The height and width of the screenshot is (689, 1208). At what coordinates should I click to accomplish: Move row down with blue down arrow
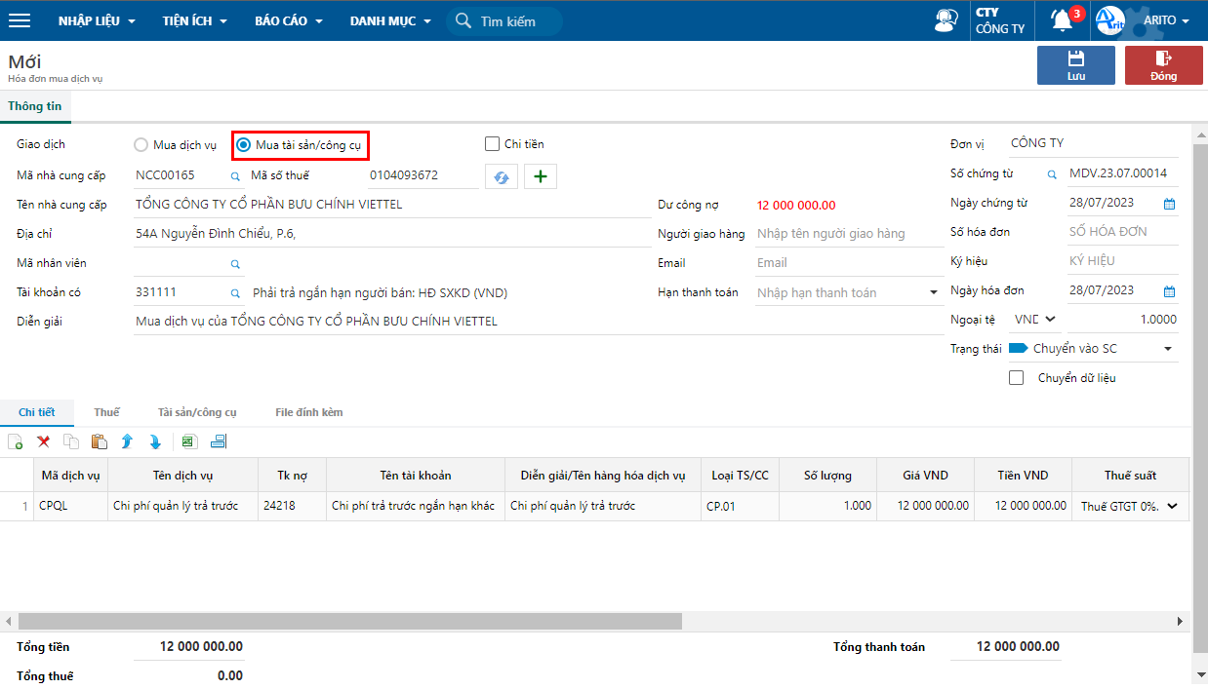155,441
